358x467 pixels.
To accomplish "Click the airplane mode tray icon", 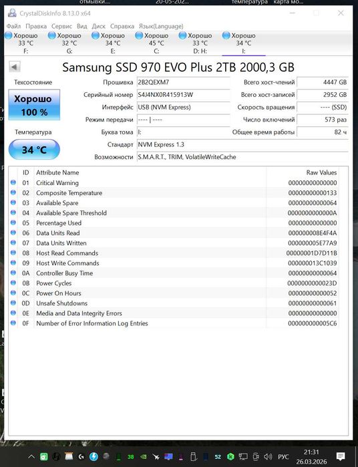I will pos(156,456).
